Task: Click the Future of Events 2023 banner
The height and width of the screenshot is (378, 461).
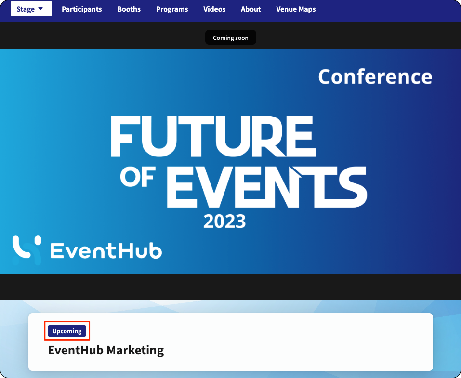Action: point(230,161)
